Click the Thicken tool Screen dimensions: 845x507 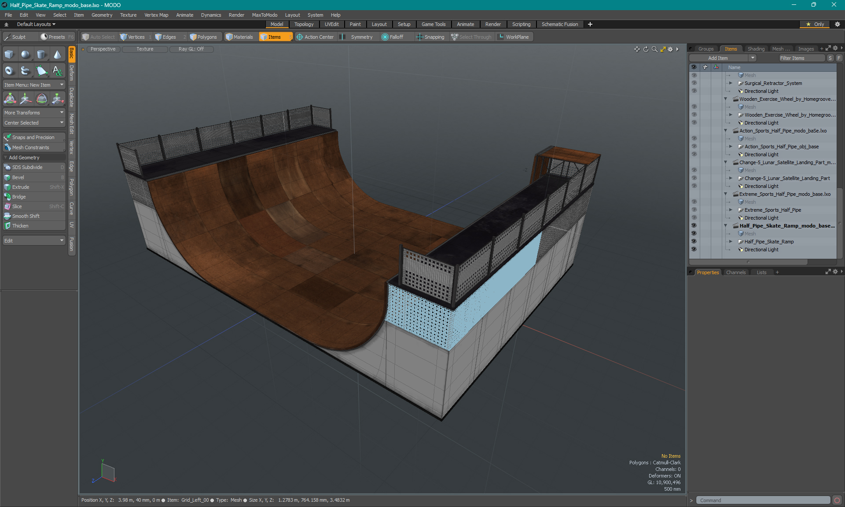coord(34,226)
